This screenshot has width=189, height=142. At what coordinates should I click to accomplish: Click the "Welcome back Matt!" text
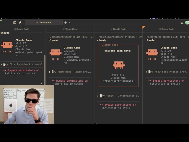point(118,51)
